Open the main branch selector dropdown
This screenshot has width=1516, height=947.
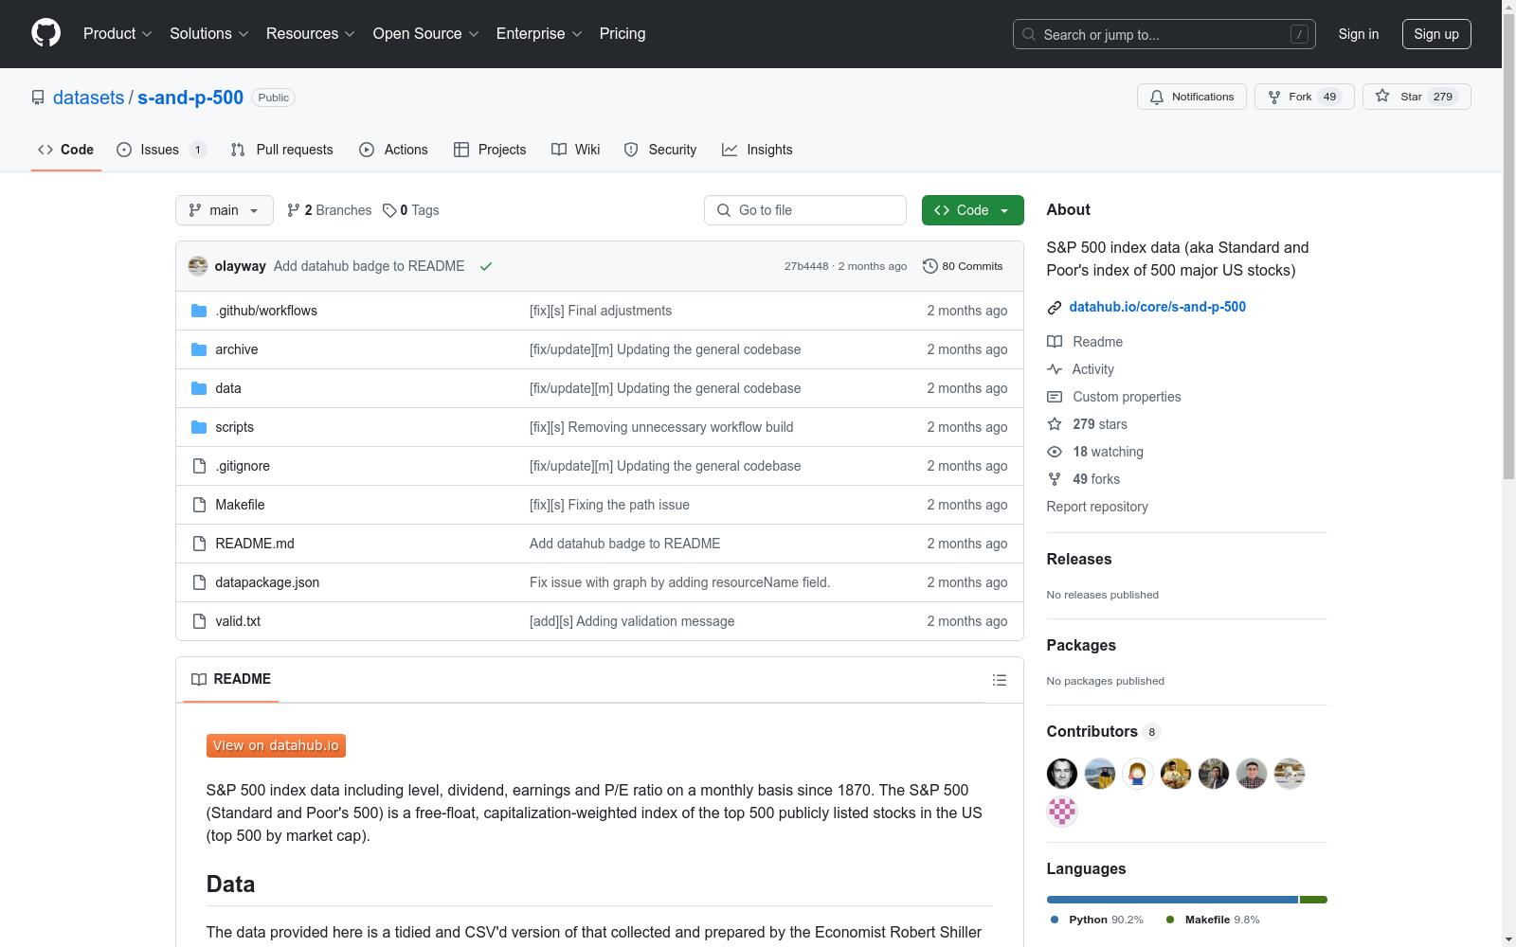tap(225, 210)
